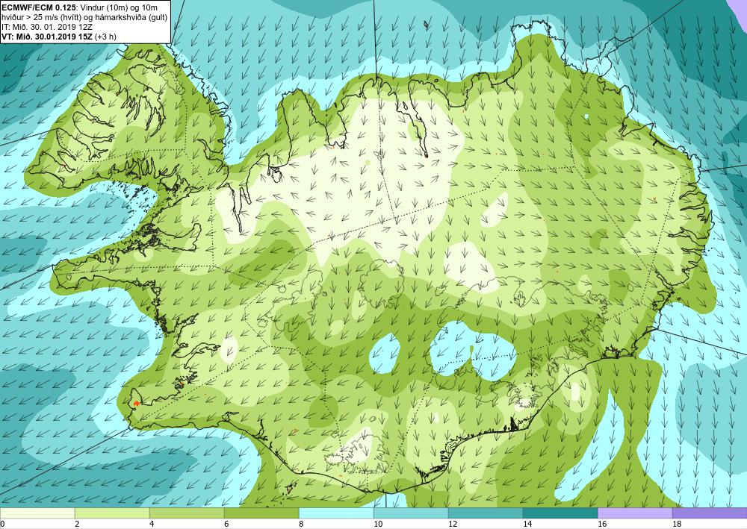The height and width of the screenshot is (529, 747).
Task: Click the '8' label on the wind scale
Action: pyautogui.click(x=301, y=524)
